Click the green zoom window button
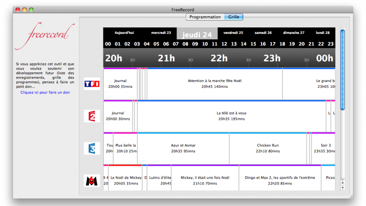This screenshot has width=366, height=206. (31, 10)
